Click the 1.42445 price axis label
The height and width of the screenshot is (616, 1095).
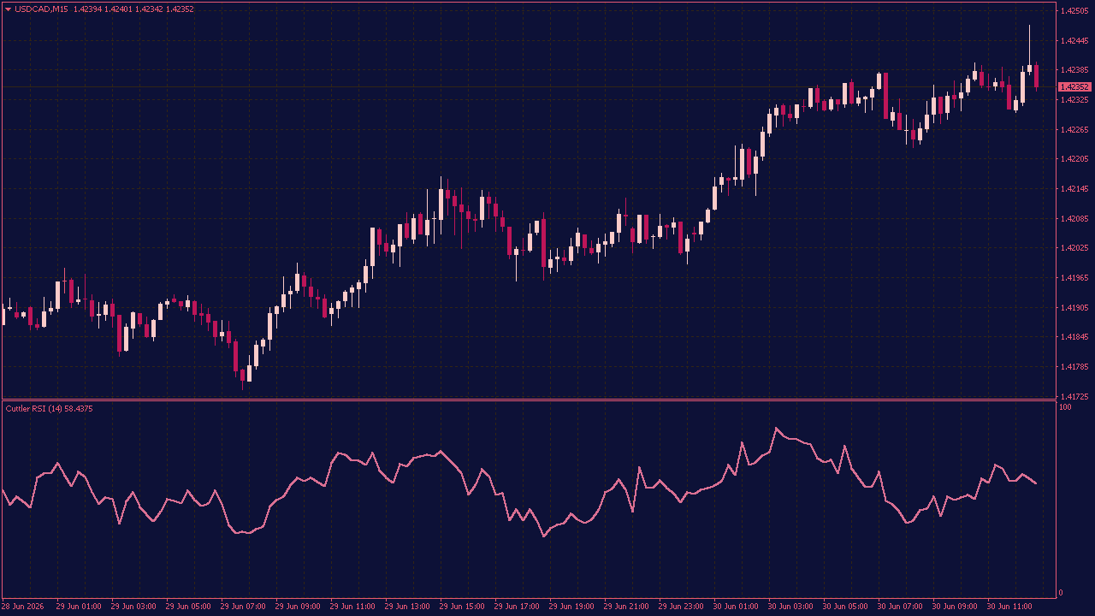click(1074, 40)
